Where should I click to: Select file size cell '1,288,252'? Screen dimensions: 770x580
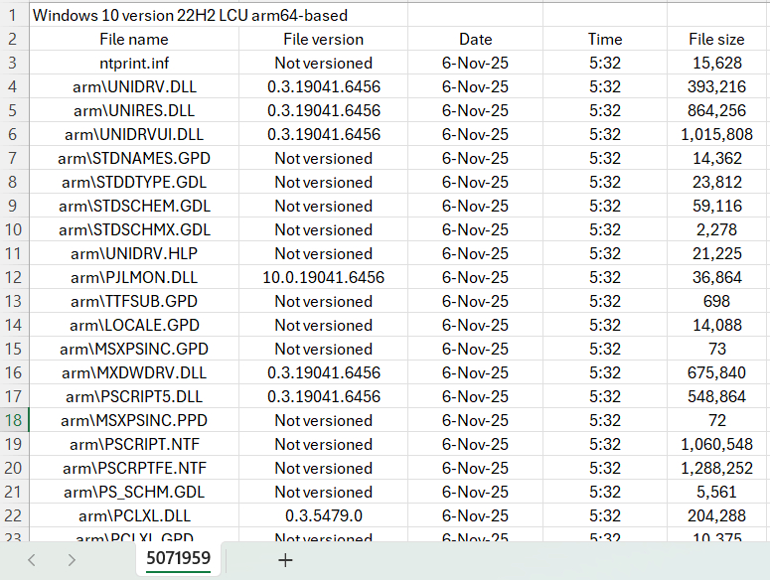click(717, 468)
